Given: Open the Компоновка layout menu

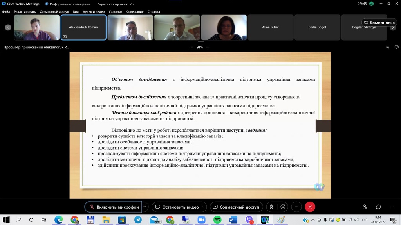Looking at the screenshot, I should 379,23.
